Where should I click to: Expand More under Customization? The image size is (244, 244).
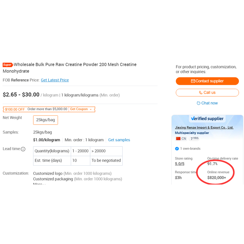[39, 184]
